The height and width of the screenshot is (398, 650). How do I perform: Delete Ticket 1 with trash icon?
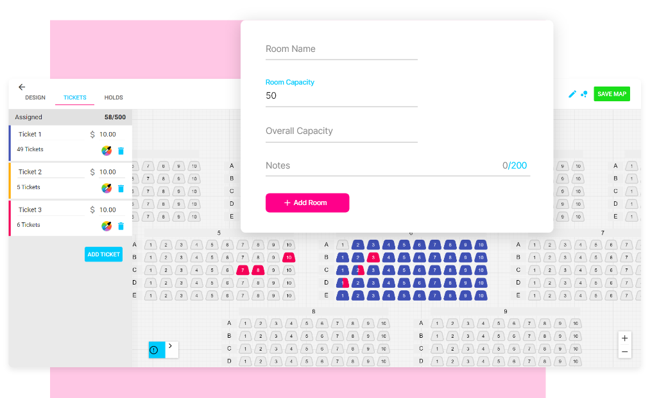pyautogui.click(x=121, y=151)
